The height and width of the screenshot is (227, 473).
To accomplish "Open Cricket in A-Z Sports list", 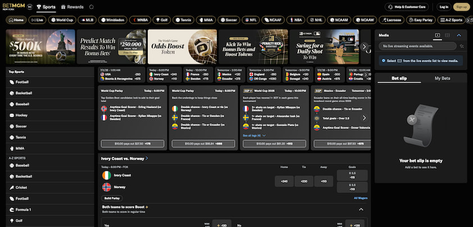I will [x=50, y=188].
